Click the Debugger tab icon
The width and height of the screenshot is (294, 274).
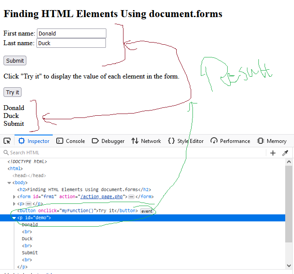pos(95,141)
